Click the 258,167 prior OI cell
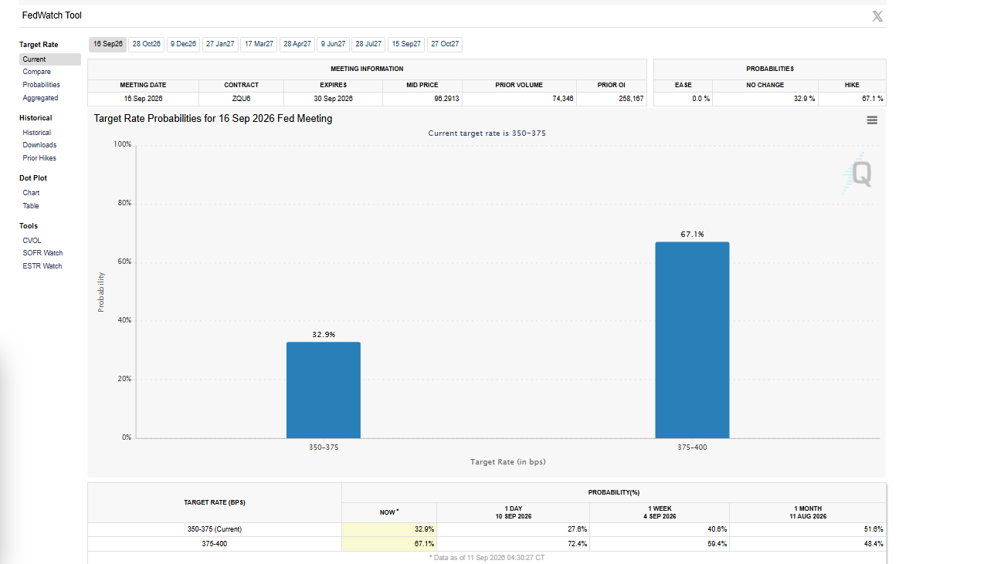Screen dimensions: 987x564 pos(612,99)
